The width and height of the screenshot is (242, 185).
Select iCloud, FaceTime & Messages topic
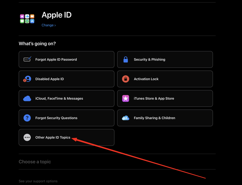pyautogui.click(x=66, y=98)
